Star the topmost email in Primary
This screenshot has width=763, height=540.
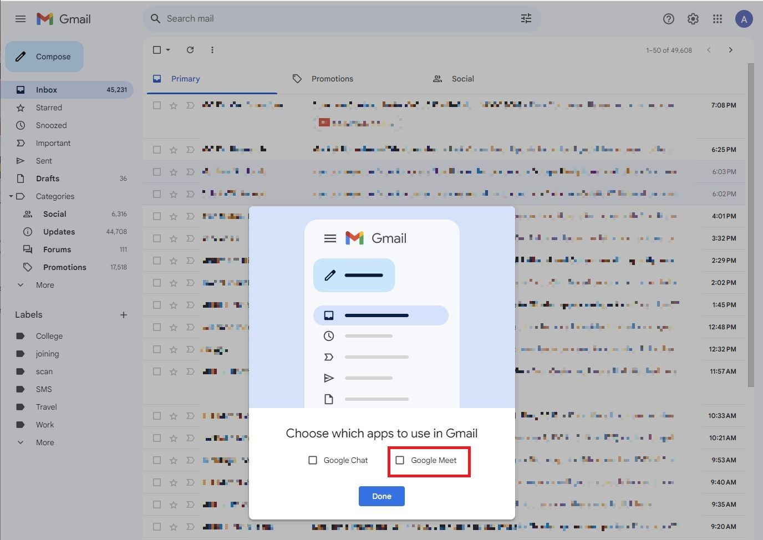click(x=173, y=105)
